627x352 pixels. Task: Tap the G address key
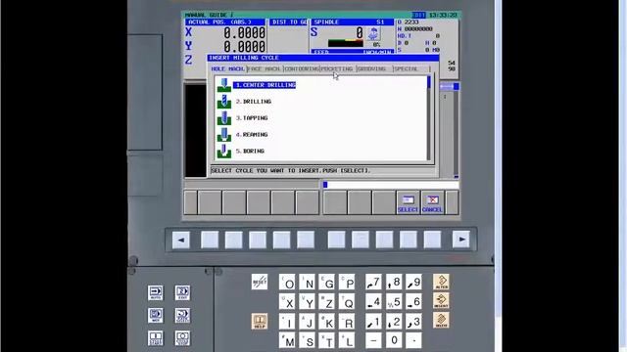click(327, 283)
